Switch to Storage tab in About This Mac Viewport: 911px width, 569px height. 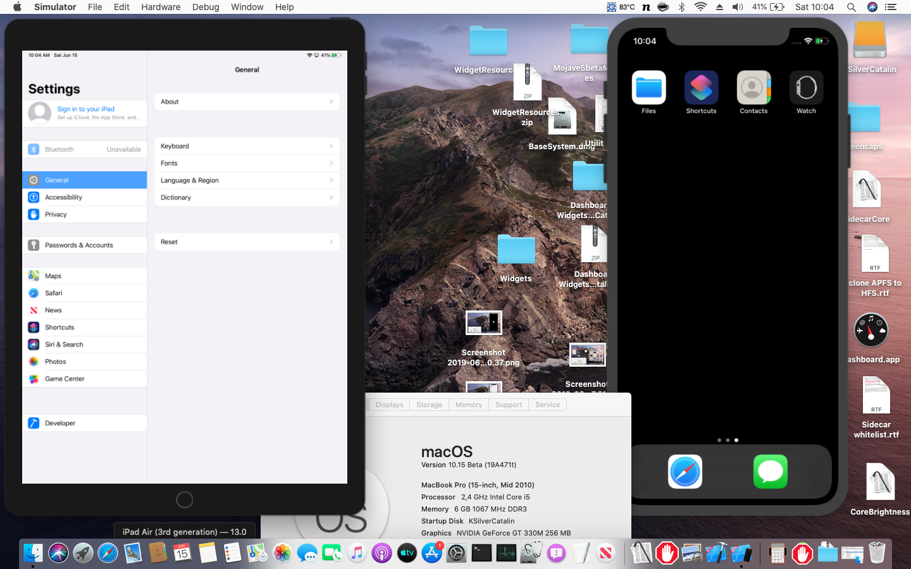click(429, 405)
